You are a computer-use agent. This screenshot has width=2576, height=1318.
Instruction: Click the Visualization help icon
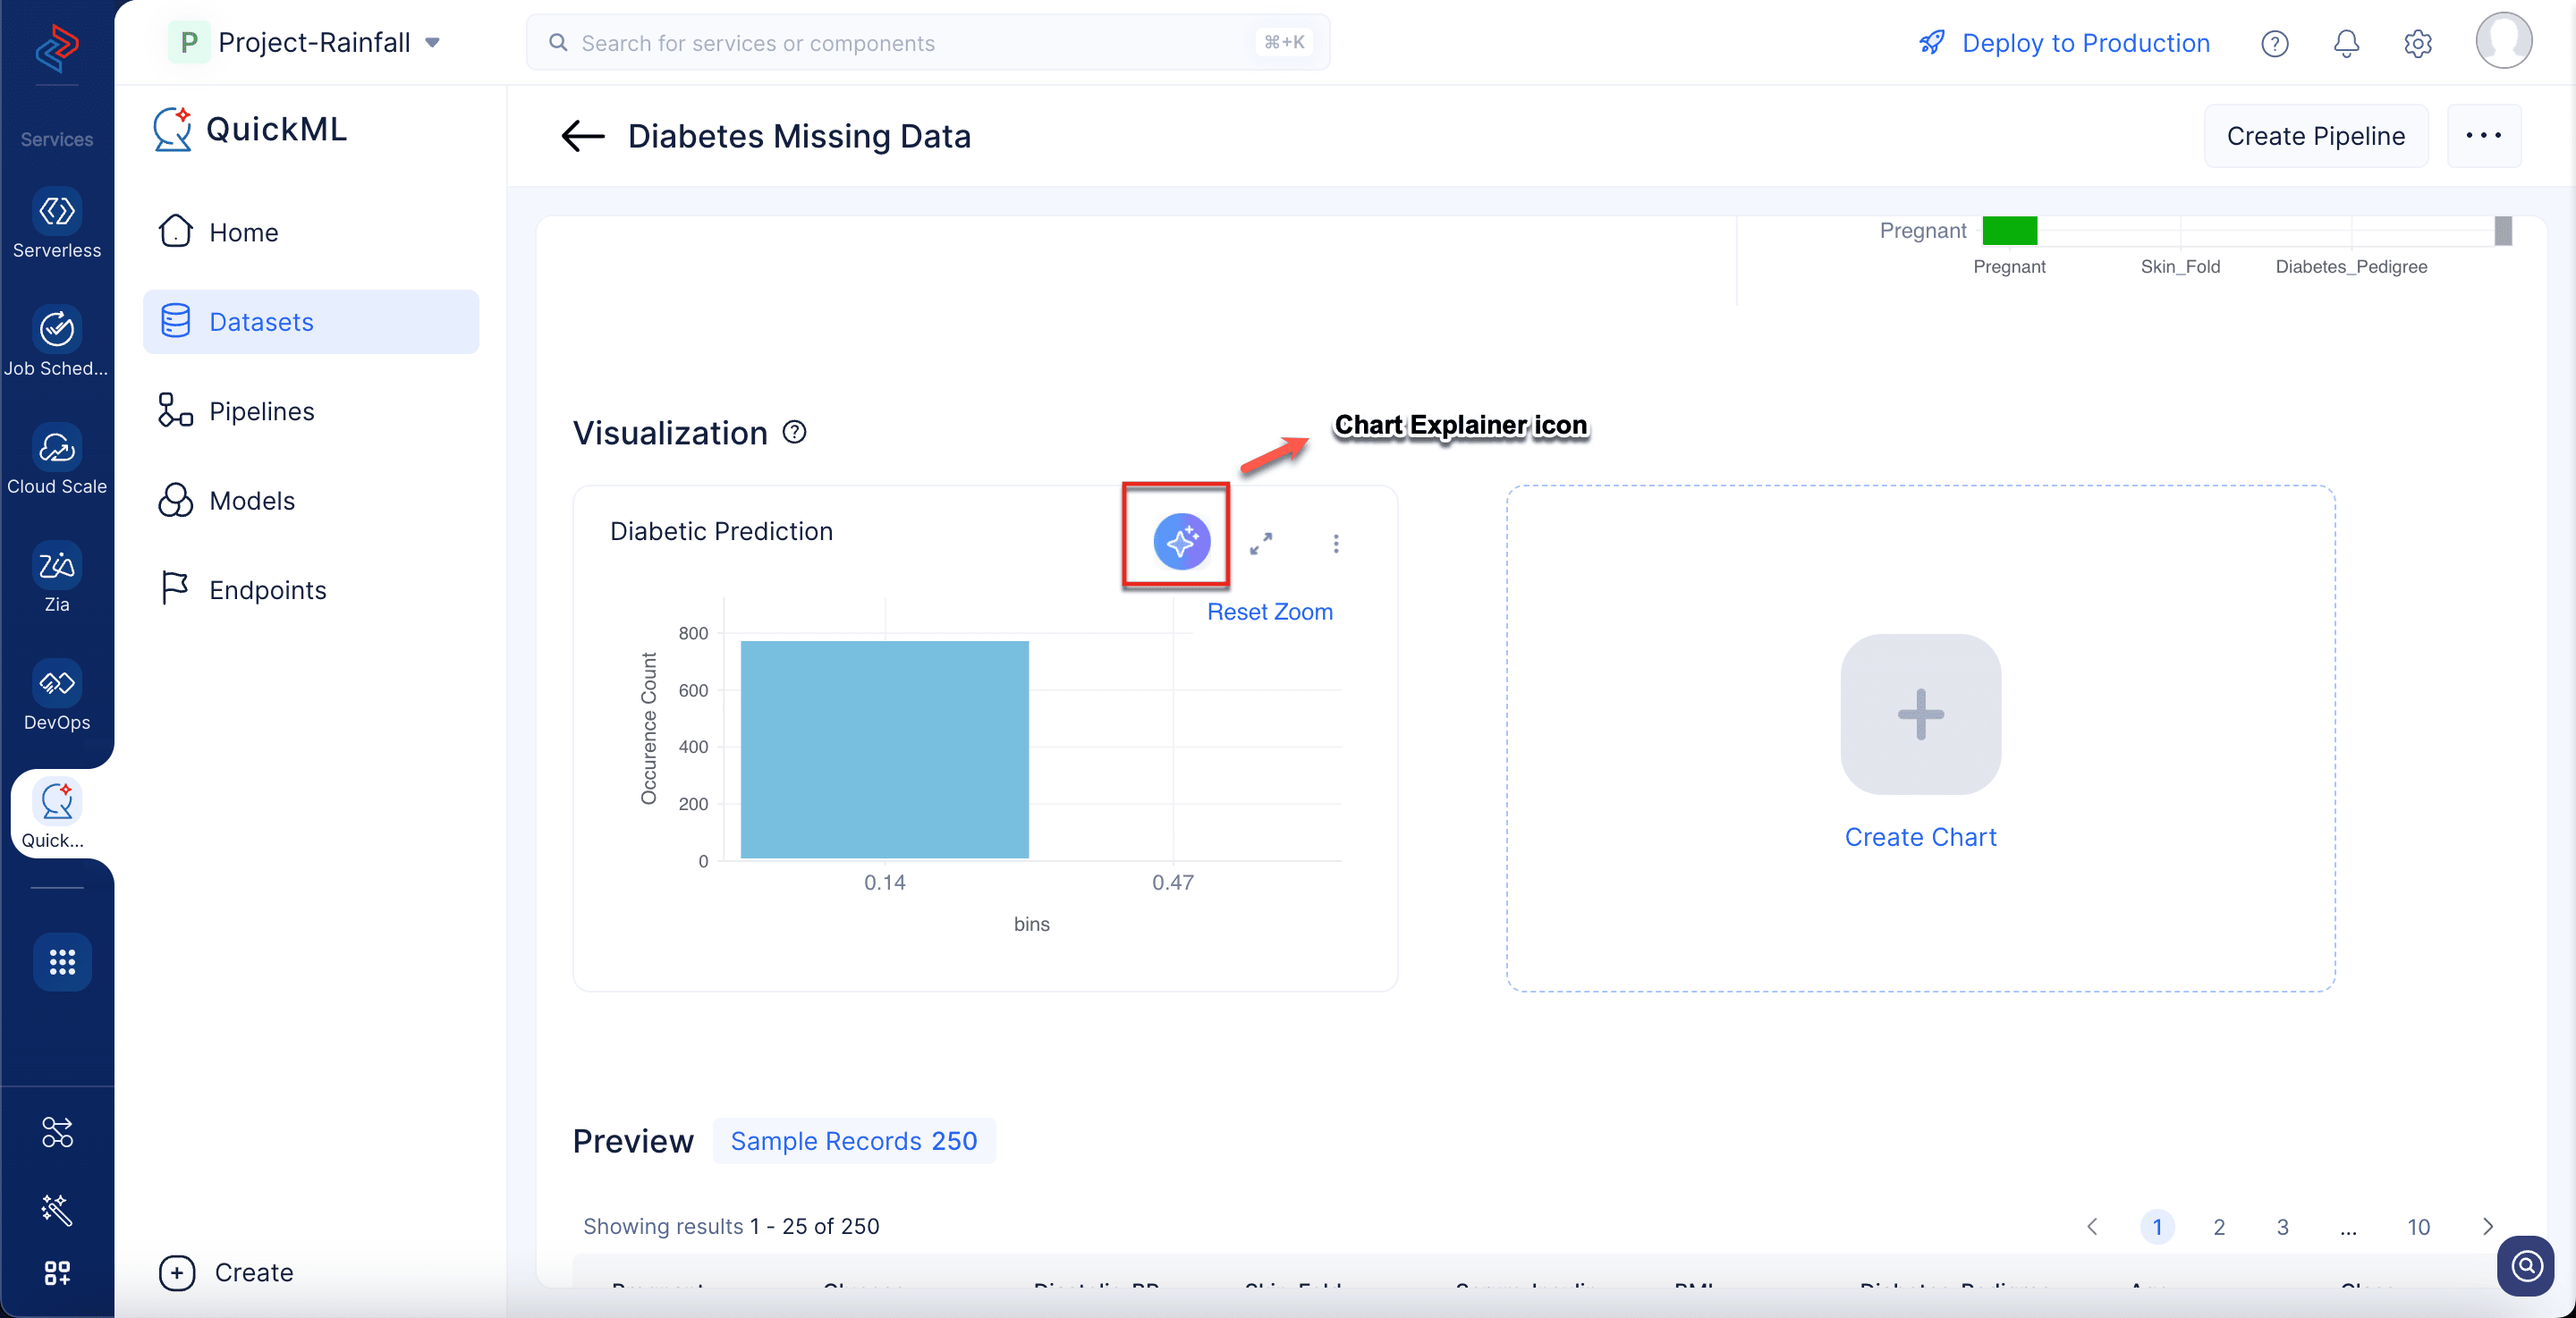pyautogui.click(x=794, y=432)
